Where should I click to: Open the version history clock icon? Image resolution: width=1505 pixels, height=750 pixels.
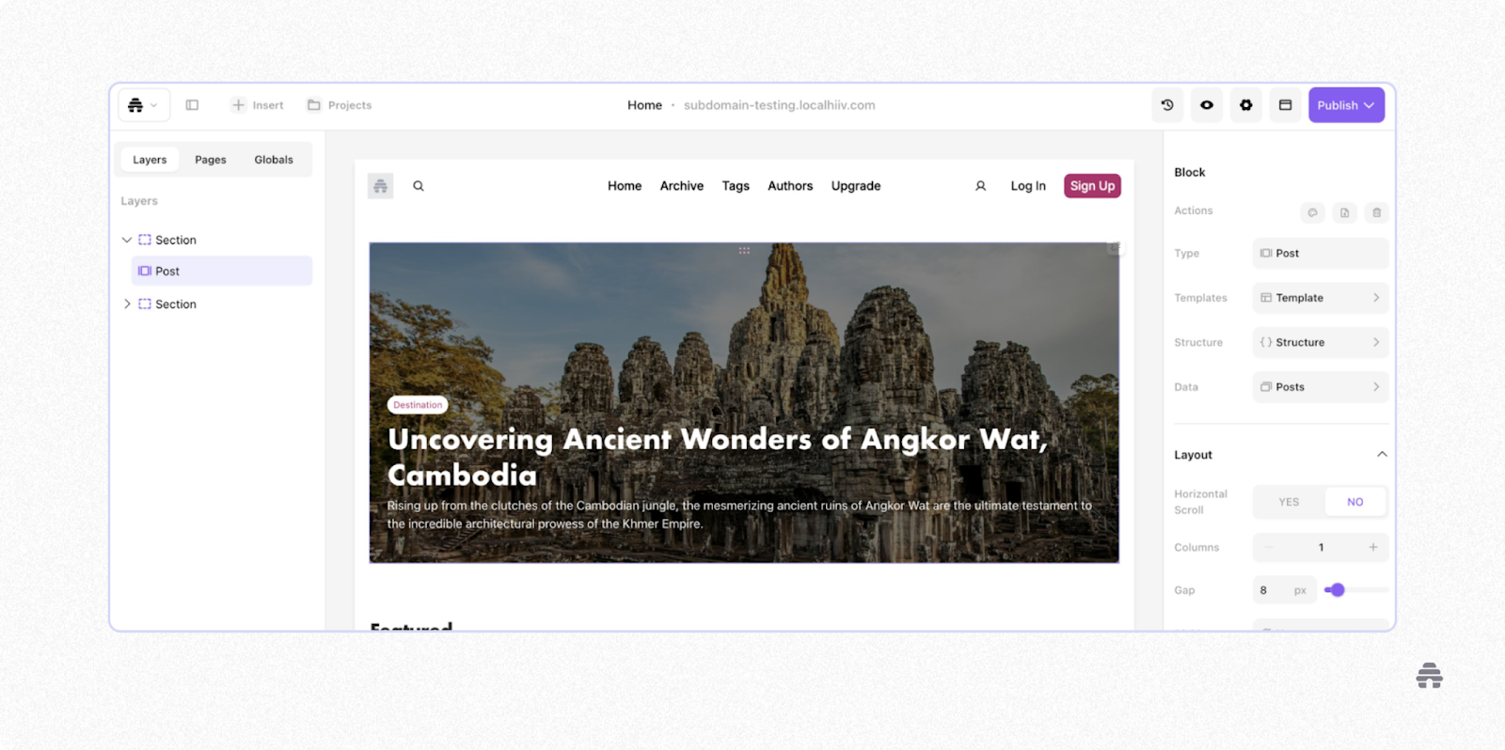pyautogui.click(x=1167, y=105)
